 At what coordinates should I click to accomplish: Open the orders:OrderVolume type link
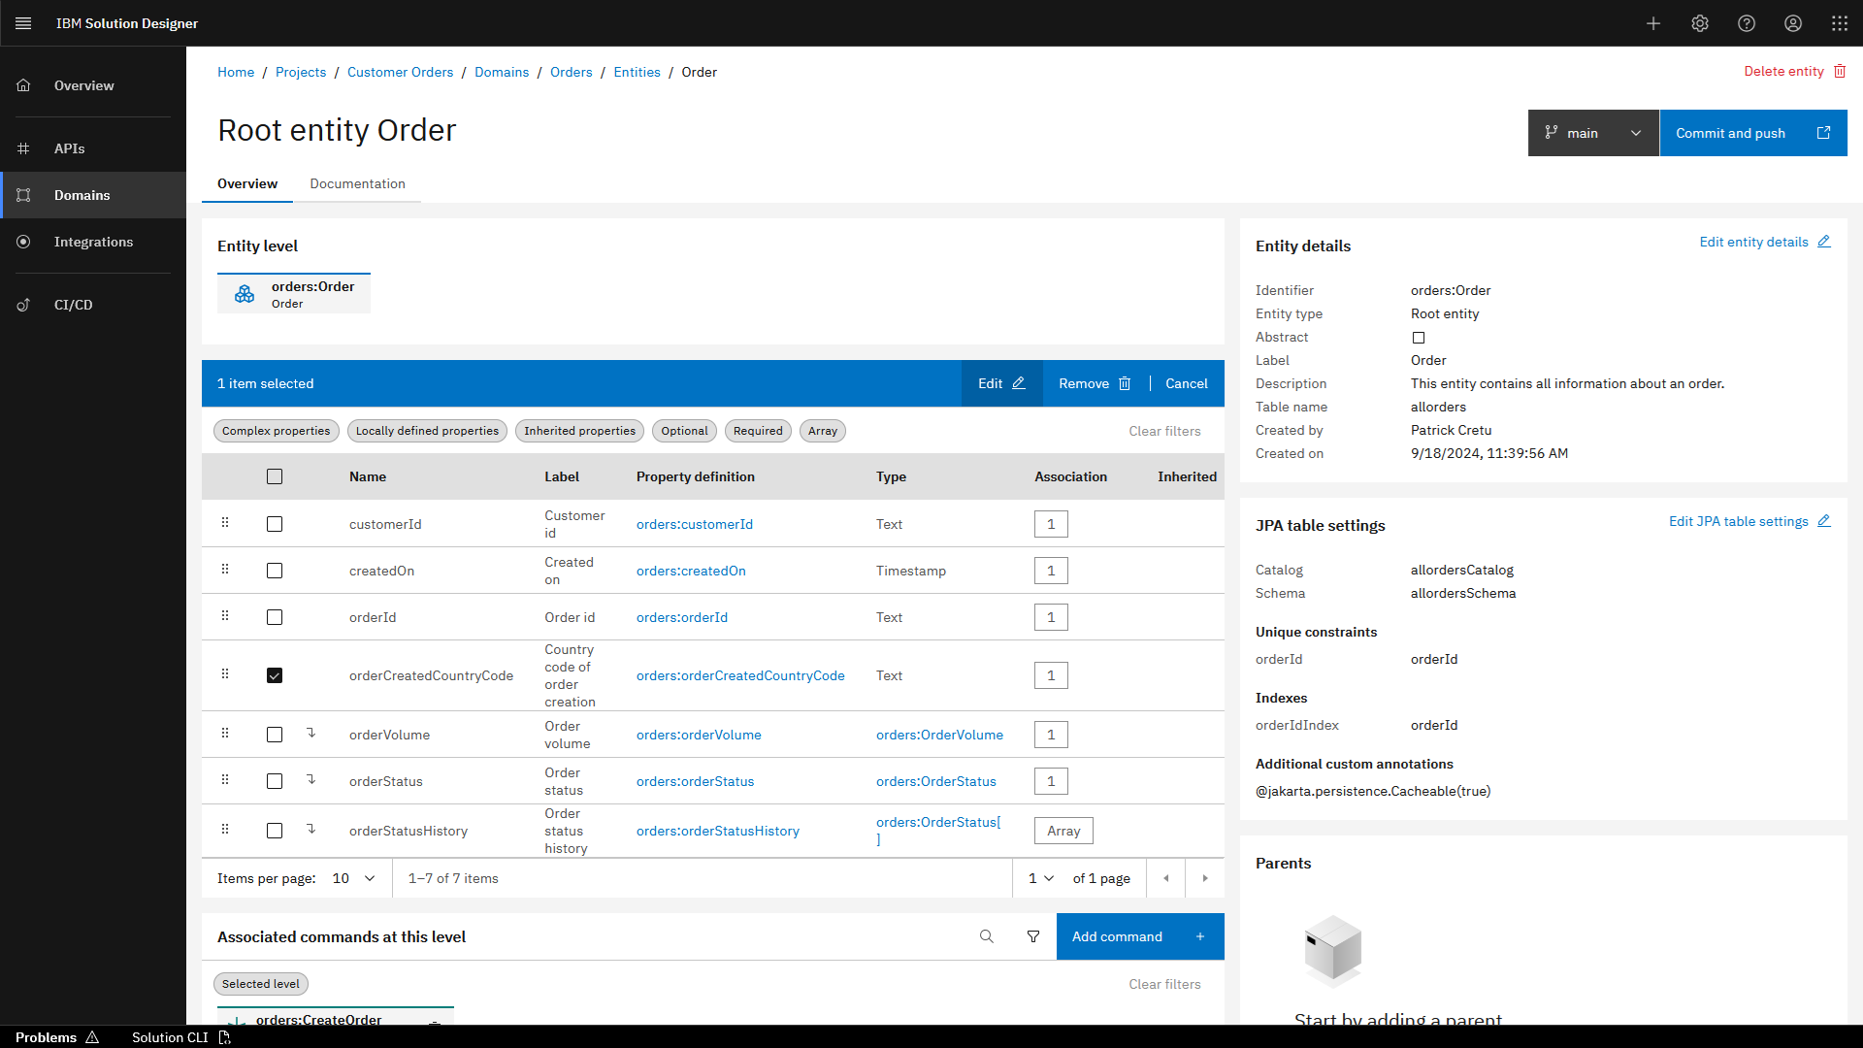(939, 735)
